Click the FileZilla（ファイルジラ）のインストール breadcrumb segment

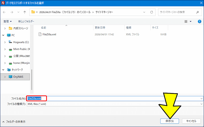pos(65,12)
